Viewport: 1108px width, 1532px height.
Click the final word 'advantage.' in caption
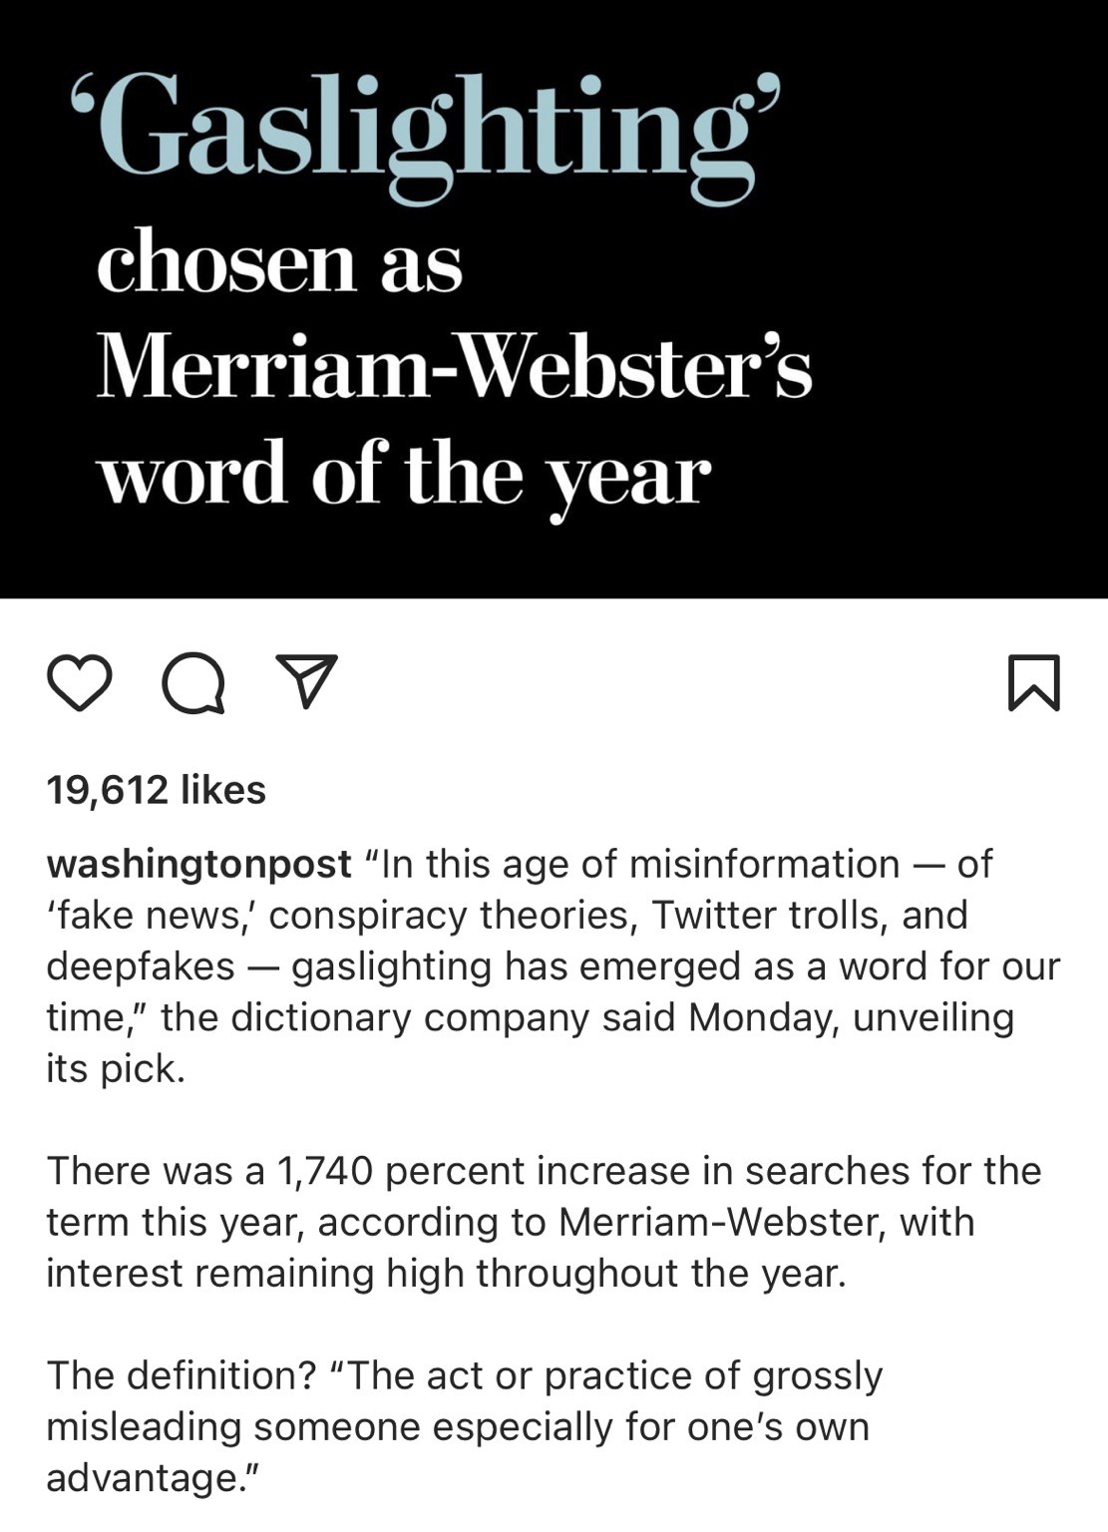coord(152,1477)
